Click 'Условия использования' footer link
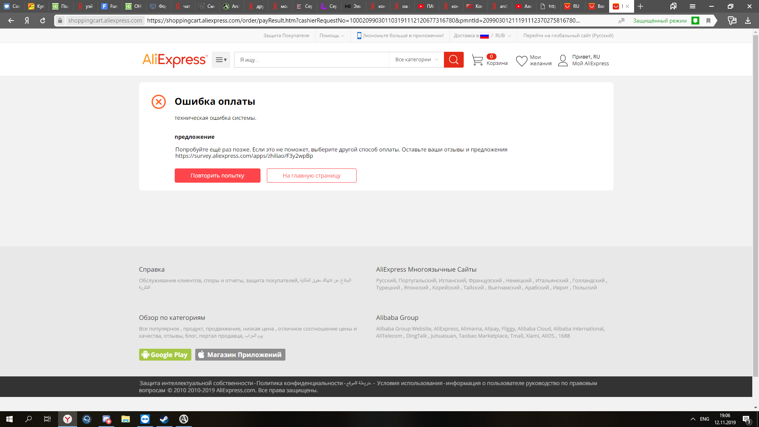The image size is (759, 427). coord(410,384)
